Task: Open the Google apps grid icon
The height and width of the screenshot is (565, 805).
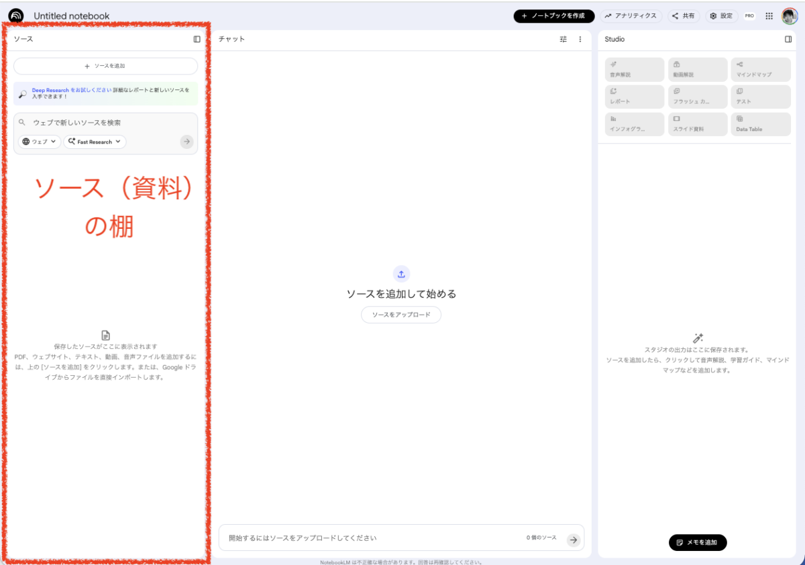Action: 769,16
